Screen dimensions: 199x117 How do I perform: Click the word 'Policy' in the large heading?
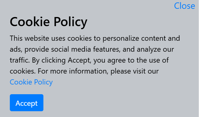tap(71, 22)
